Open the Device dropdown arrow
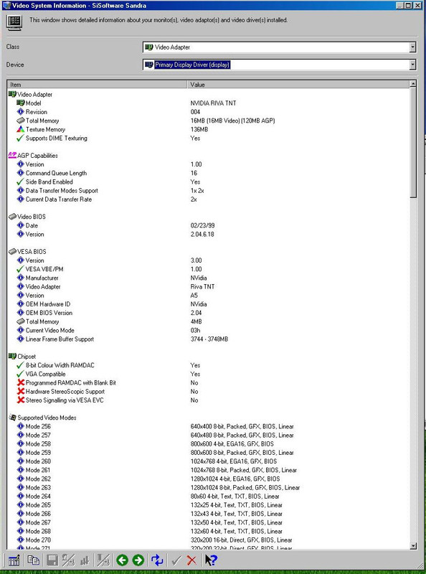The image size is (426, 574). 412,65
